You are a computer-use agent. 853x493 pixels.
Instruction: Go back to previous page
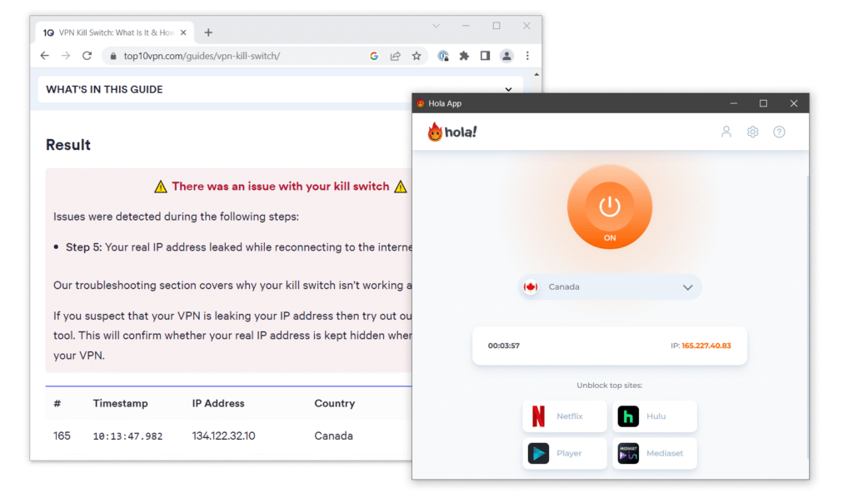click(x=45, y=56)
